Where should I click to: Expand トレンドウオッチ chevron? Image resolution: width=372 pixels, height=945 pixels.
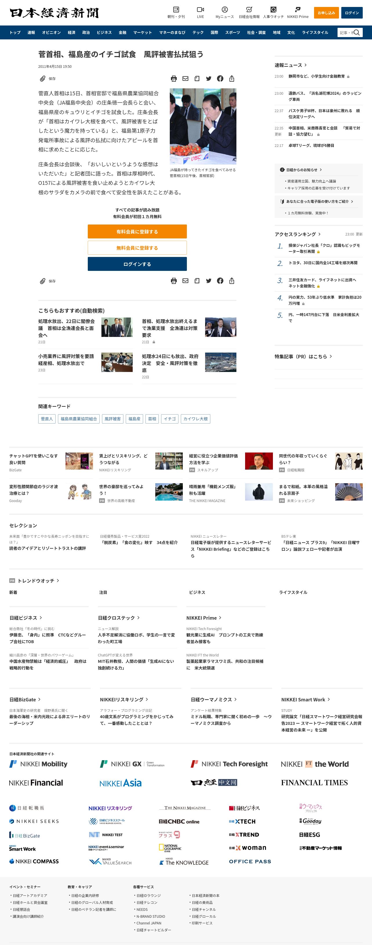[x=58, y=580]
